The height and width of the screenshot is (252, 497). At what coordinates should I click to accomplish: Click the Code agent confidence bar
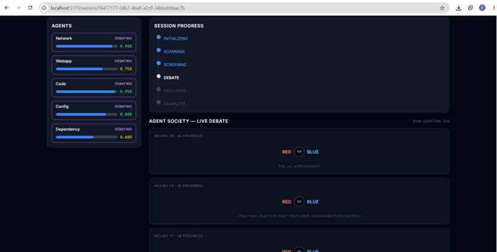(86, 92)
